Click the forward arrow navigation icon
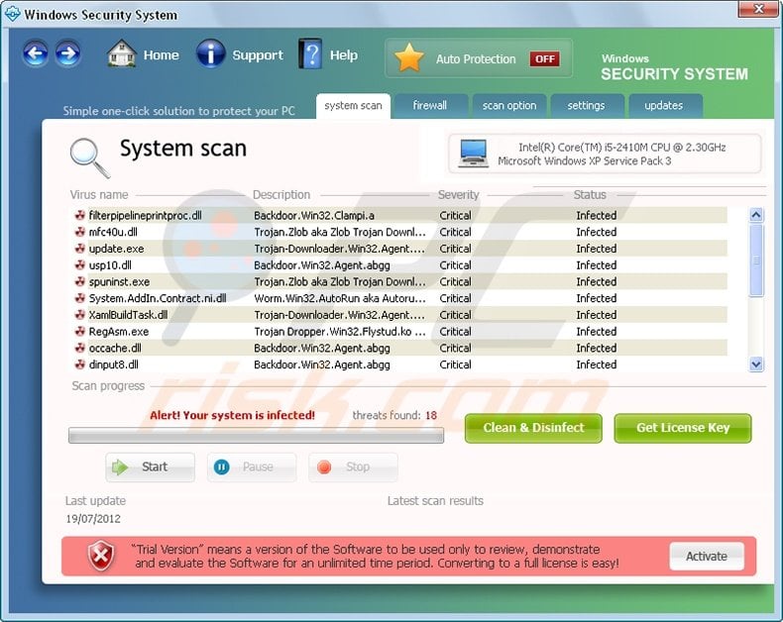The width and height of the screenshot is (783, 622). [68, 52]
